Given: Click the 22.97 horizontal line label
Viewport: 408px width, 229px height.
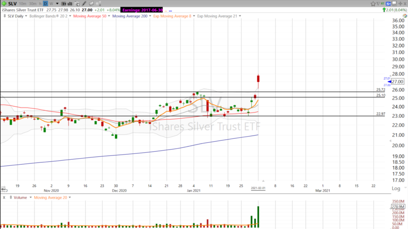Looking at the screenshot, I should (x=381, y=114).
